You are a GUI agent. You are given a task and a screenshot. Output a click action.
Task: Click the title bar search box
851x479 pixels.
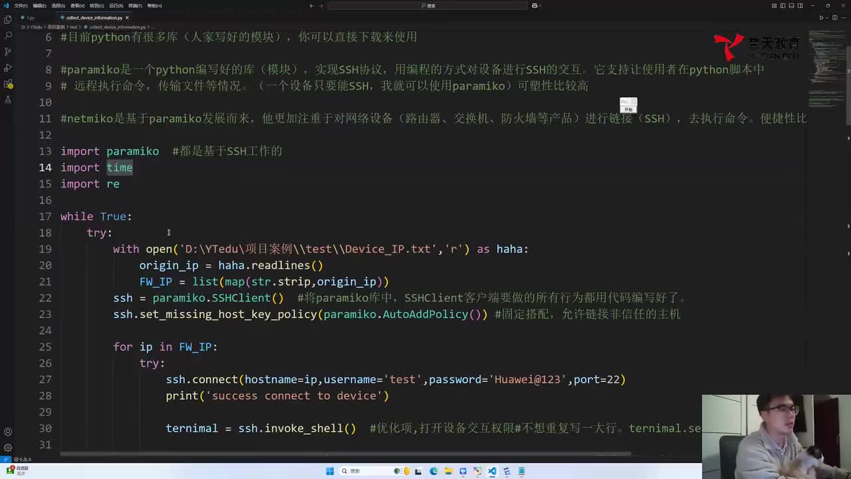427,5
